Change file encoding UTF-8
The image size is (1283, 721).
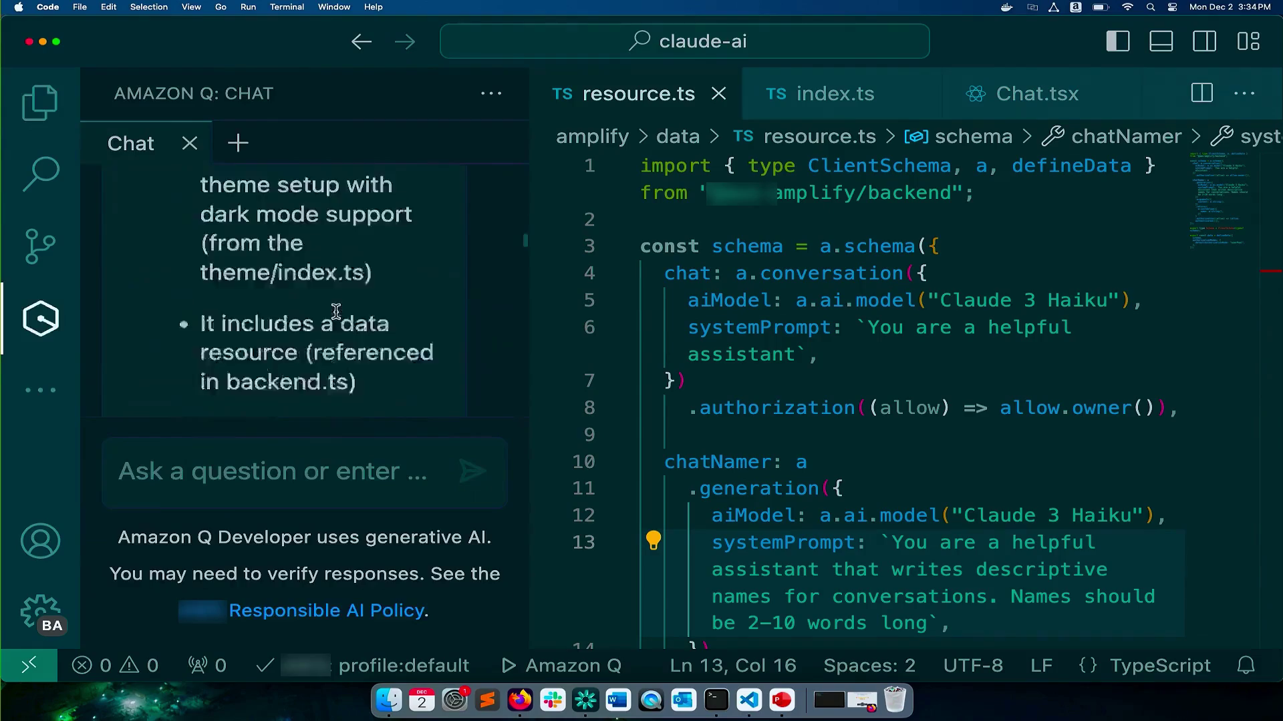(x=973, y=666)
